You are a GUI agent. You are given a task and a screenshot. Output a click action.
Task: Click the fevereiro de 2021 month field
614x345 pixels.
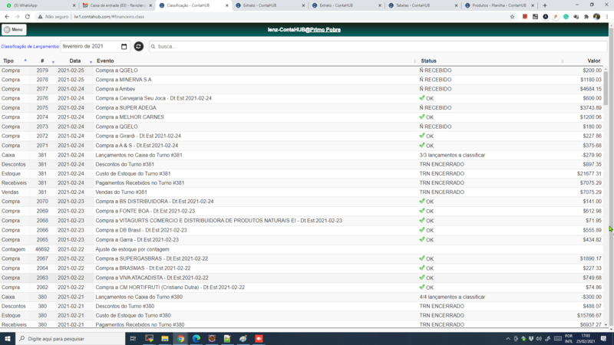(x=94, y=46)
